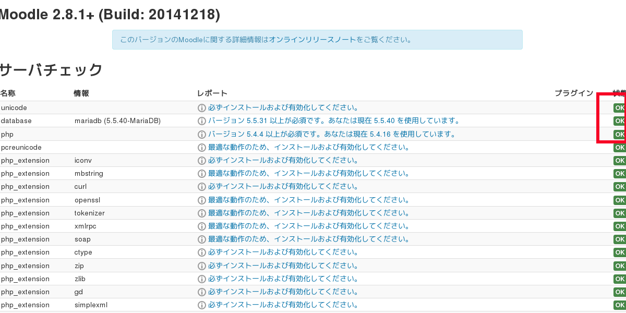Click the レポート column header
The height and width of the screenshot is (313, 626).
click(x=212, y=93)
